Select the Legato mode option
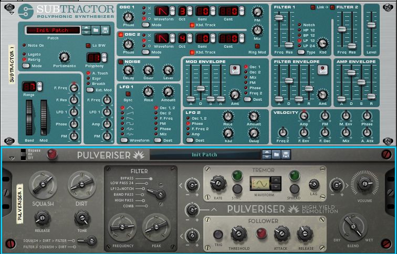This screenshot has width=397, height=254. (24, 55)
